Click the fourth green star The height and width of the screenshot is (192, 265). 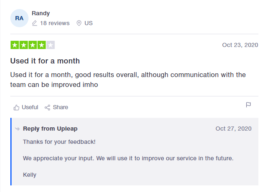[42, 45]
